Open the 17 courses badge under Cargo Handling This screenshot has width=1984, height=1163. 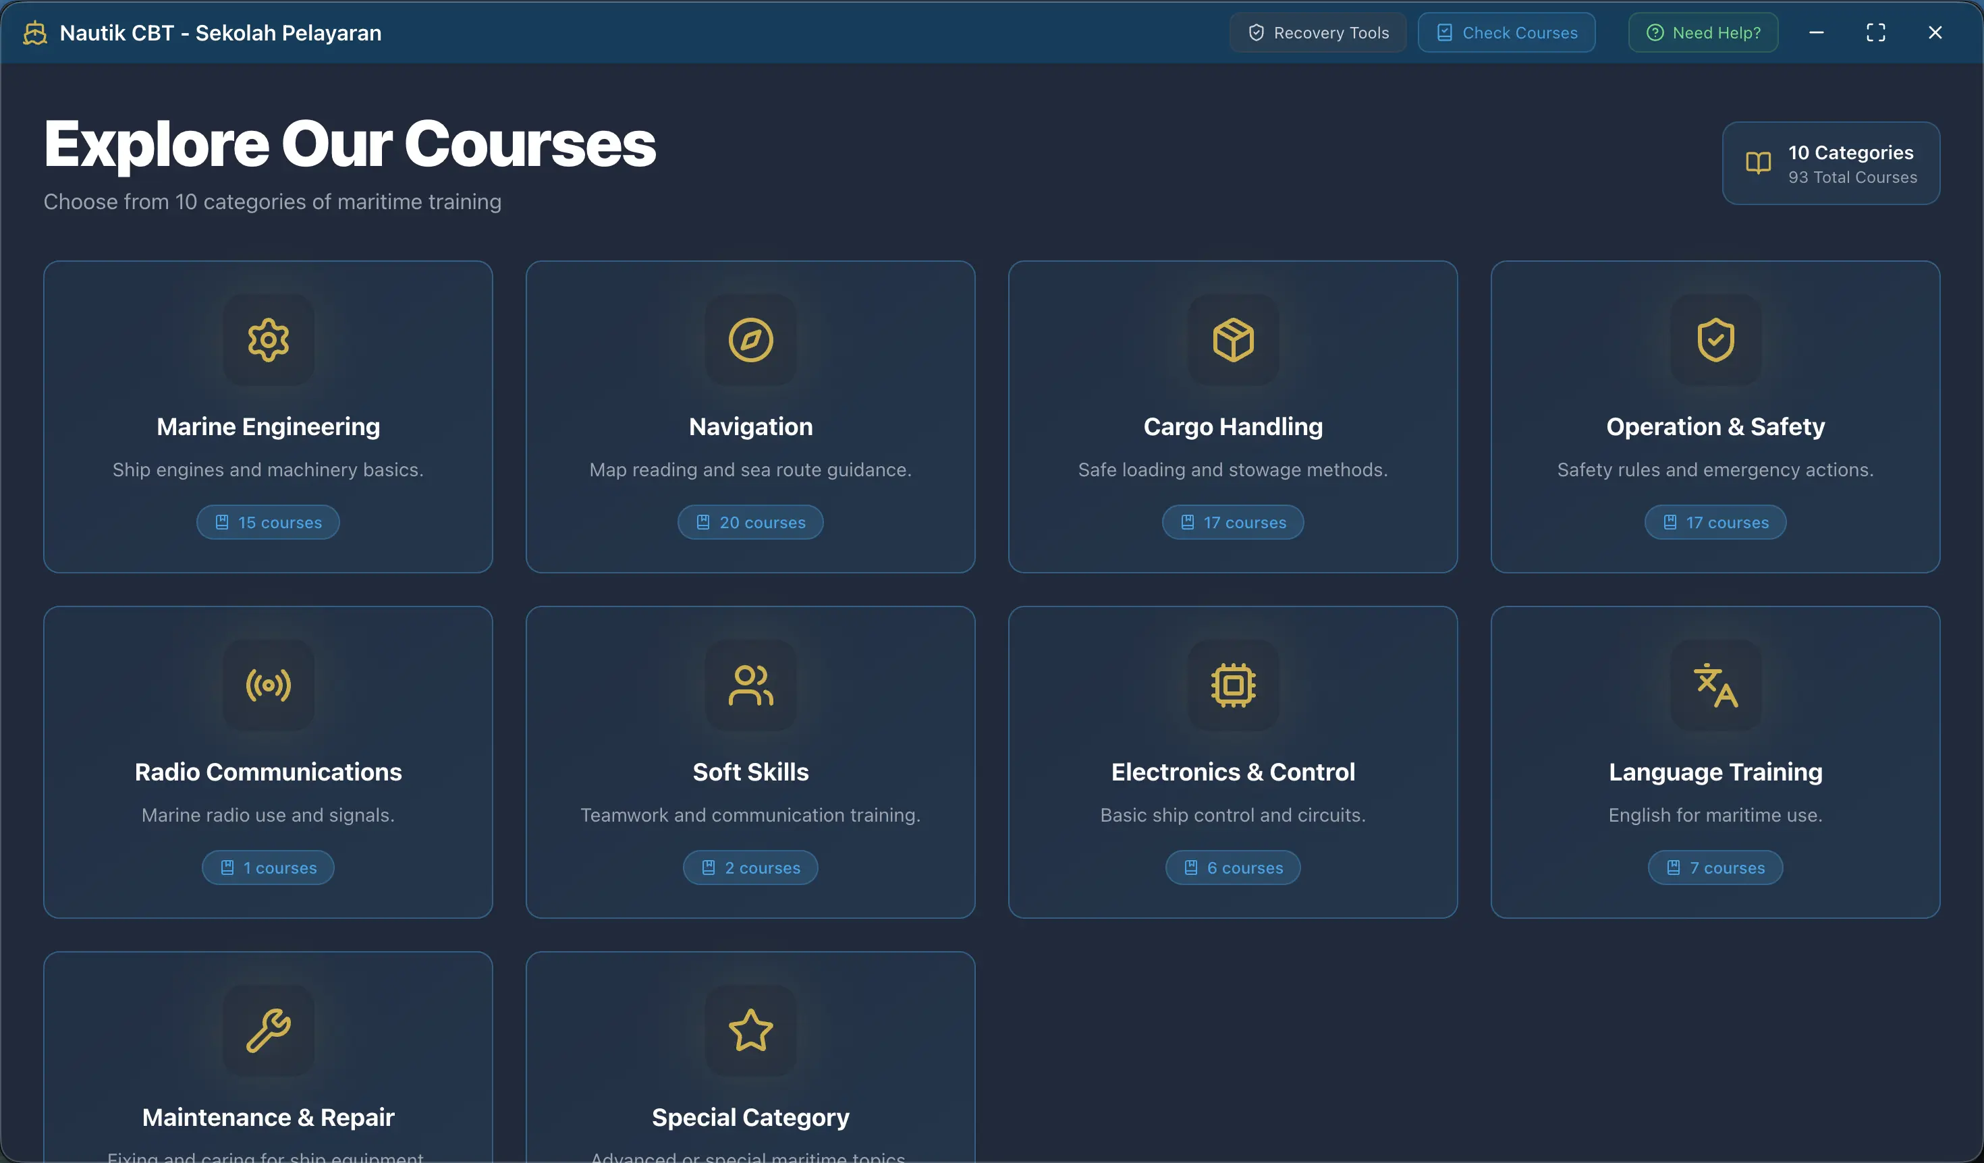coord(1233,523)
